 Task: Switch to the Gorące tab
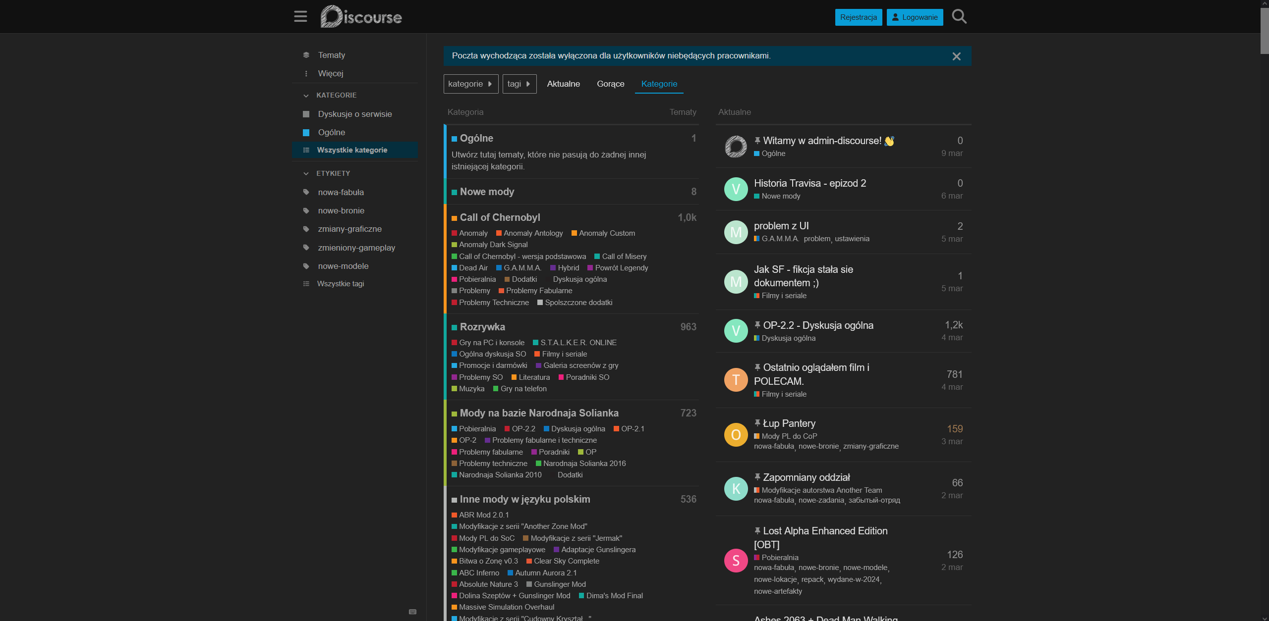(610, 84)
